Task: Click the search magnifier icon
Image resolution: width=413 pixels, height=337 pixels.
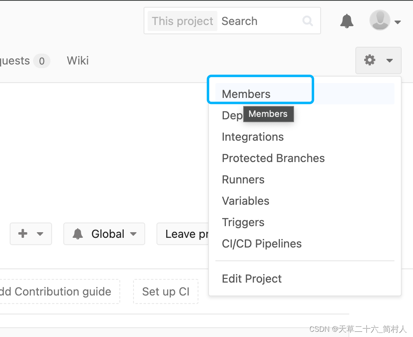Action: point(307,21)
